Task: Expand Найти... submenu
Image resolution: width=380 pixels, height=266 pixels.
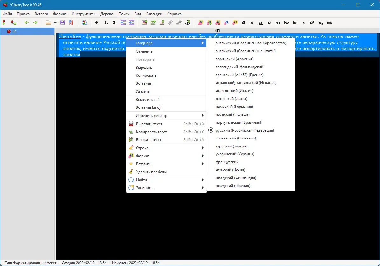Action: (166, 180)
